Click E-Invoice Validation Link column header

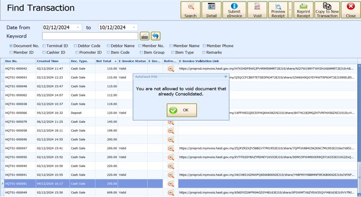point(268,61)
